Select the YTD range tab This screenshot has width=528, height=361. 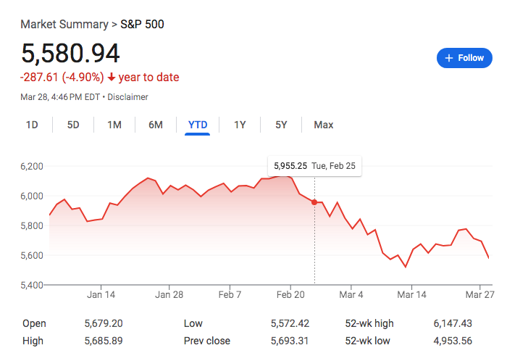[x=198, y=125]
